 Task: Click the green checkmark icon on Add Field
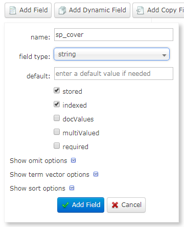[65, 205]
